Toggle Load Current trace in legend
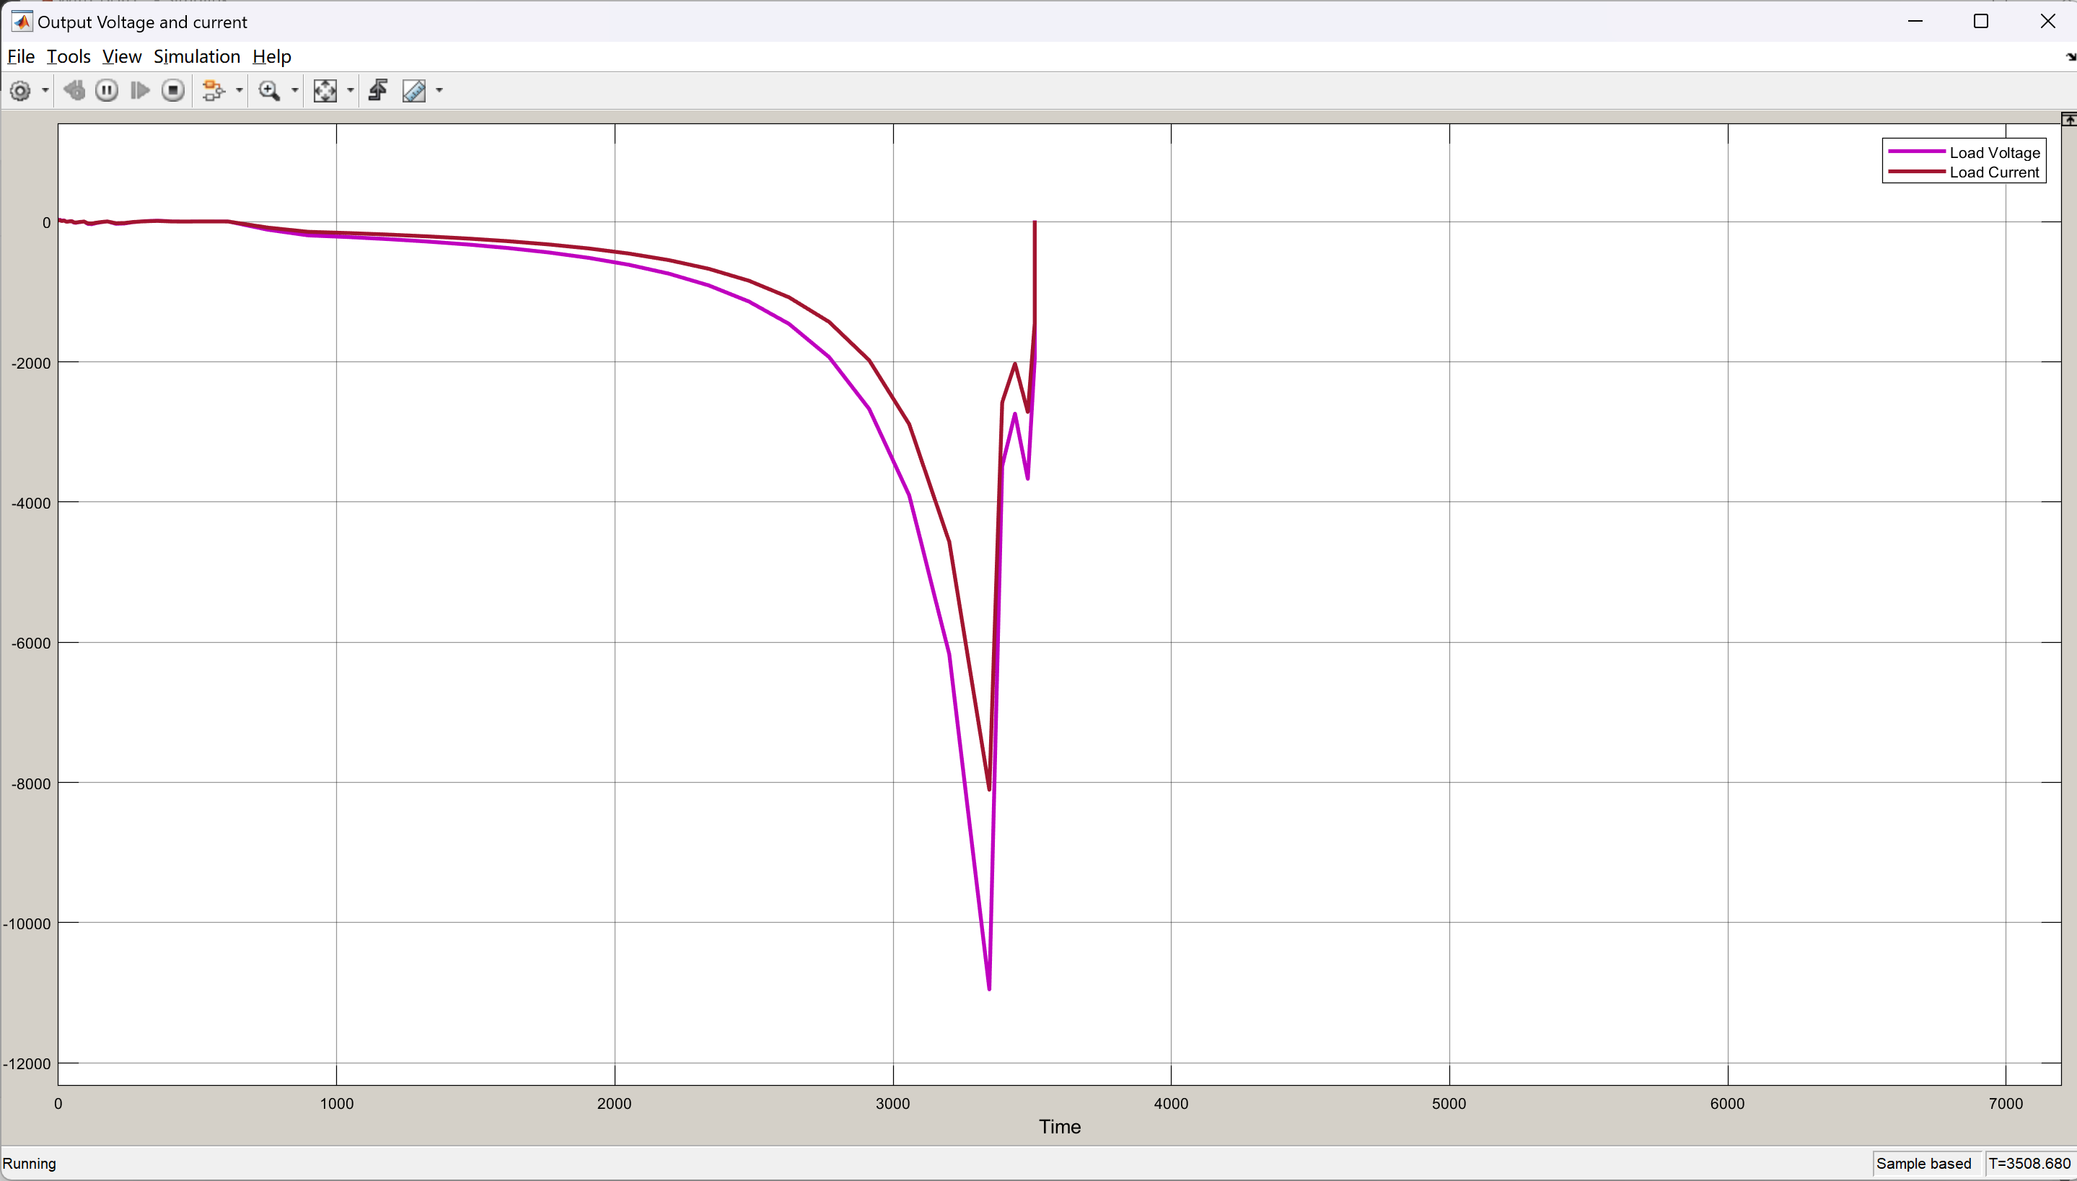Image resolution: width=2077 pixels, height=1181 pixels. point(1993,172)
